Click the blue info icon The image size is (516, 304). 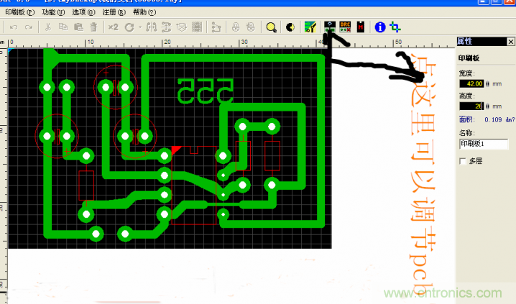point(379,27)
